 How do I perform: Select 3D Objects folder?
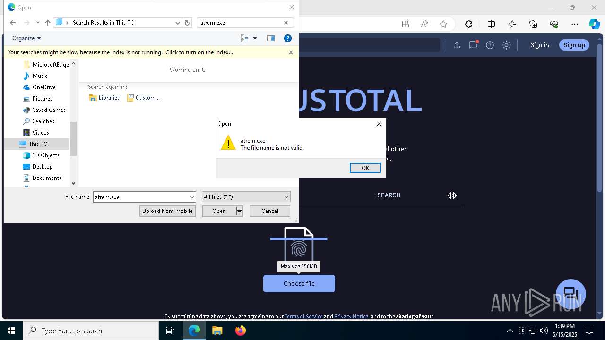41,155
